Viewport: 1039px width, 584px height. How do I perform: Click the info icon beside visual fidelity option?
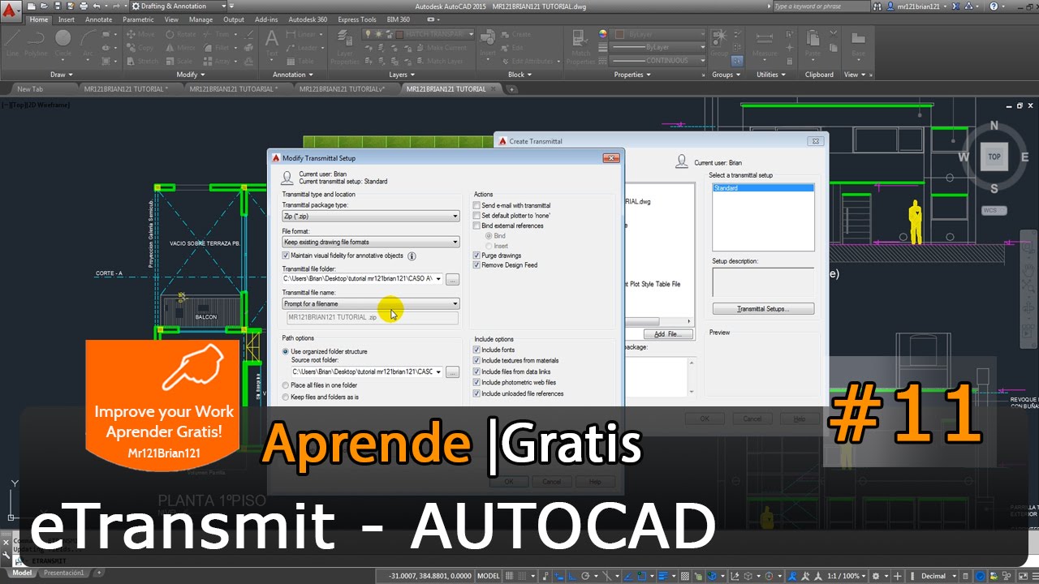pos(412,256)
